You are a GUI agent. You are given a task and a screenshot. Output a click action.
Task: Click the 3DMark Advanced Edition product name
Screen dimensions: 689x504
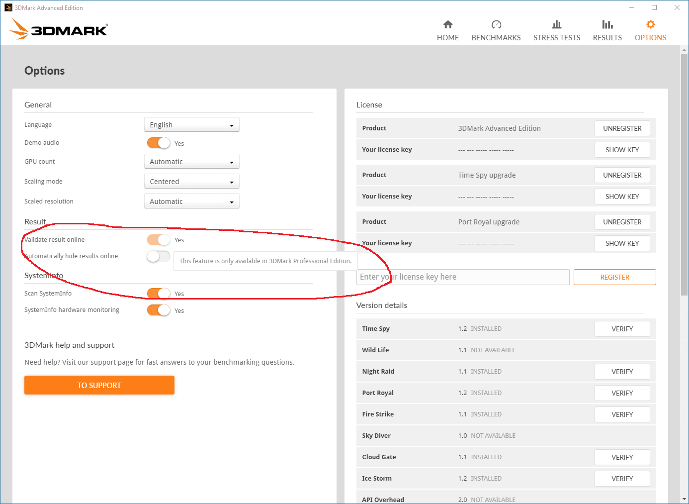pos(499,128)
